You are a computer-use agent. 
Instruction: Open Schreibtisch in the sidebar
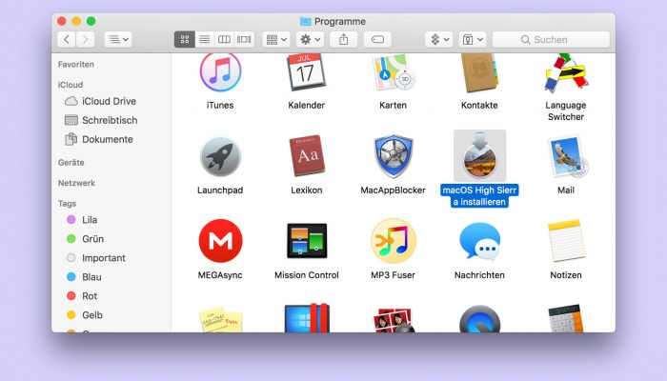coord(111,120)
